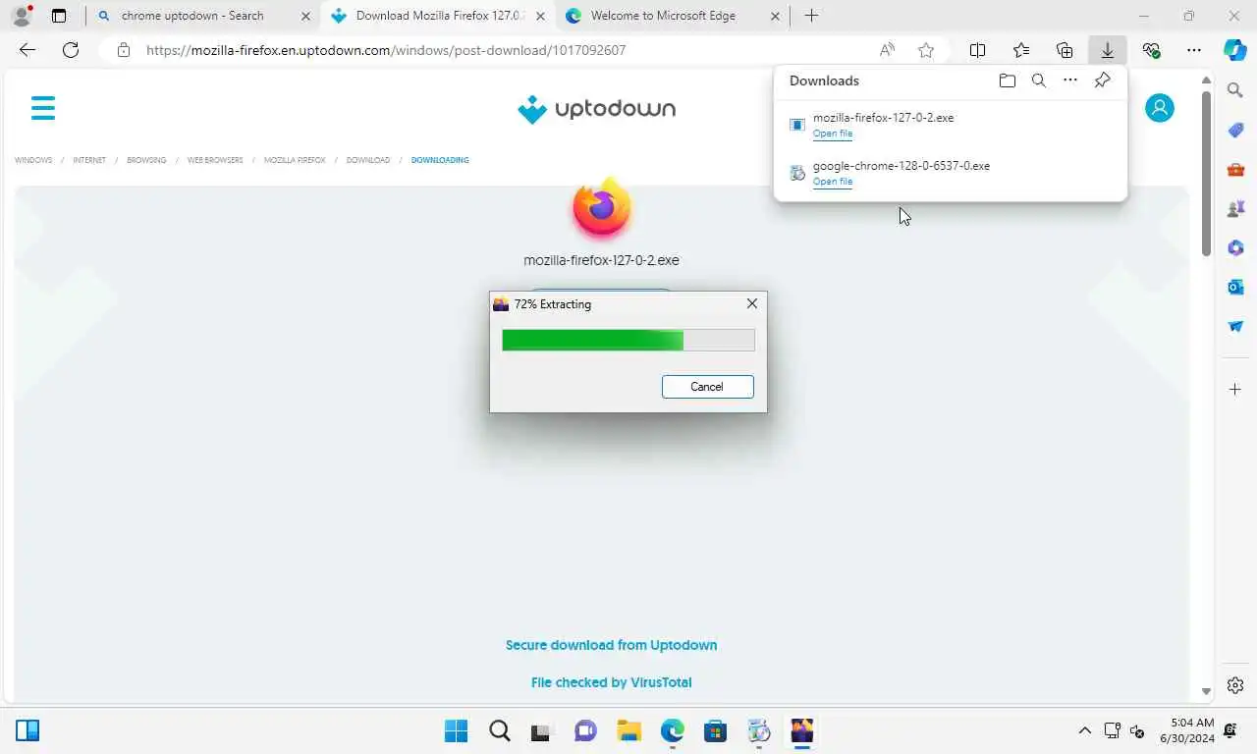
Task: Click the uptodown logo
Action: 597,109
